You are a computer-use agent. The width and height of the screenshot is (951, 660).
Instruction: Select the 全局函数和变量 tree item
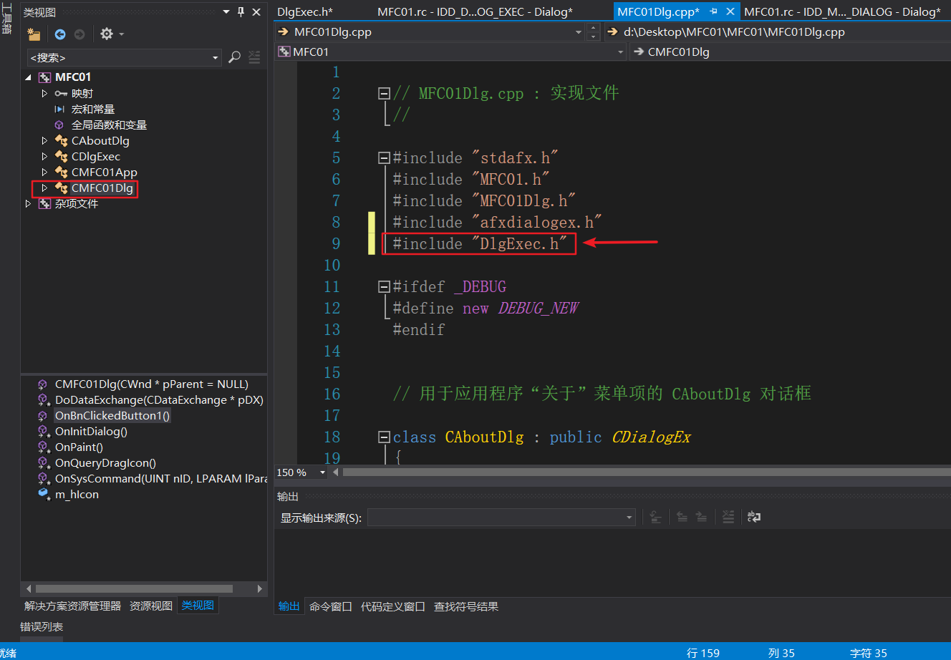click(x=109, y=125)
